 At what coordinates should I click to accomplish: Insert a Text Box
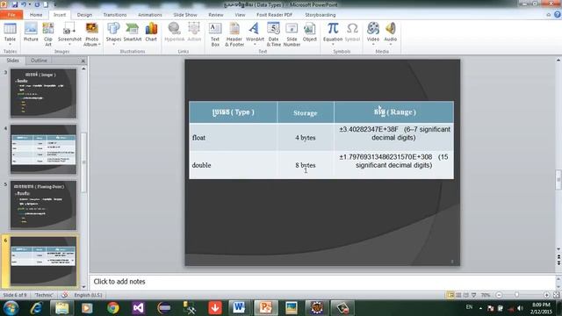215,33
